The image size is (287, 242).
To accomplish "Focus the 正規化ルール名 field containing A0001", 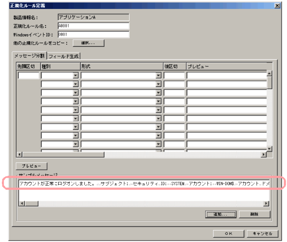I will (x=93, y=26).
